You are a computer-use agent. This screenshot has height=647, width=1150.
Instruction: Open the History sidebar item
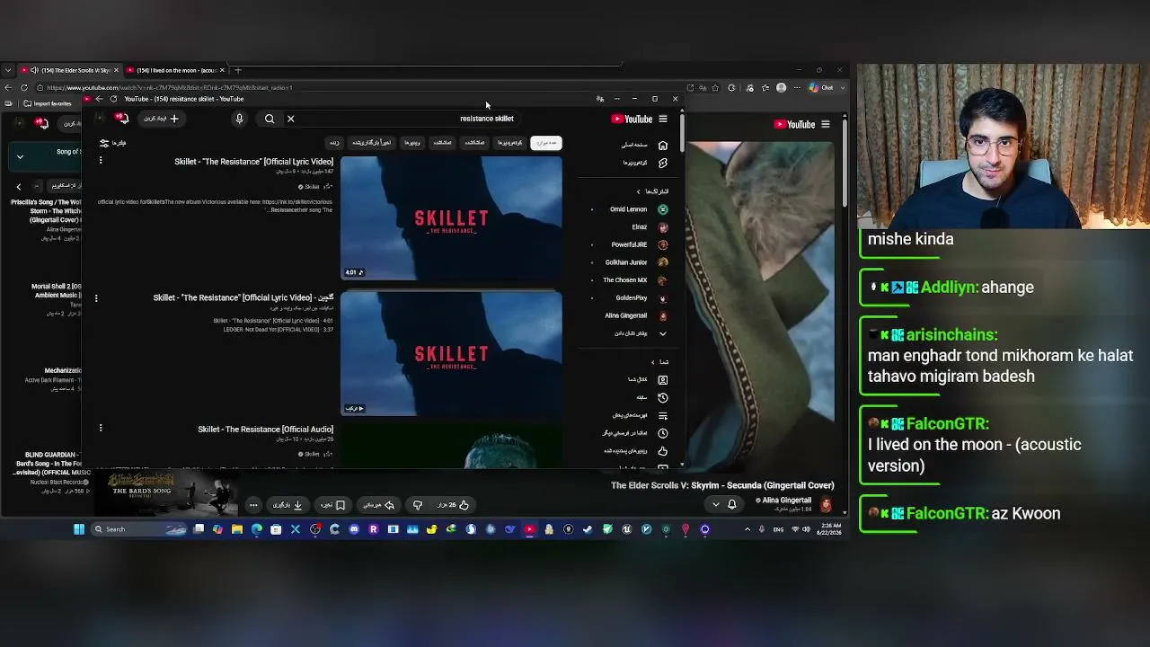pos(652,397)
